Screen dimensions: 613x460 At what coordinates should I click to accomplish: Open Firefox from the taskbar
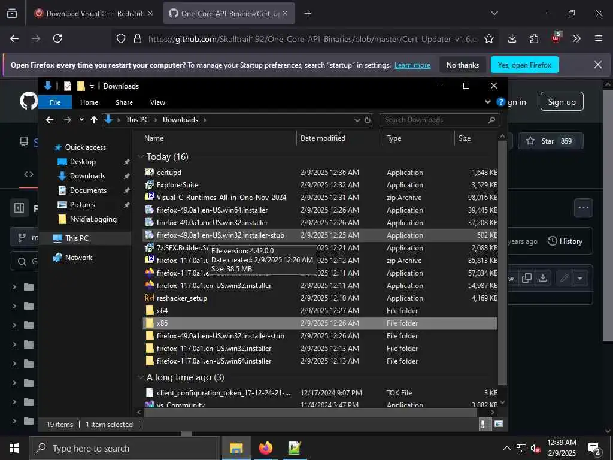click(x=265, y=448)
